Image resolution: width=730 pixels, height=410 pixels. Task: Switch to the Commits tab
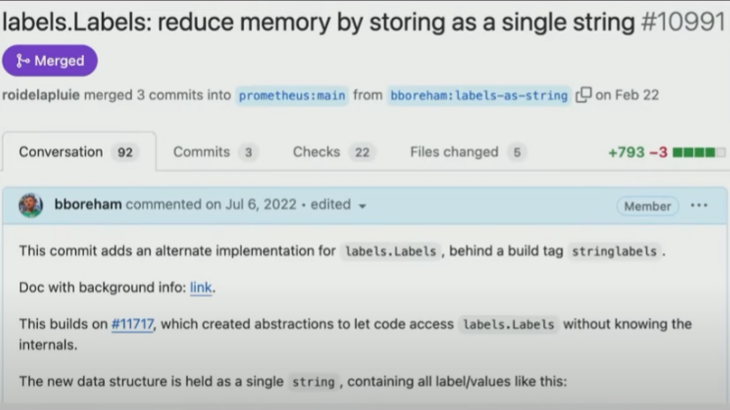pos(215,153)
